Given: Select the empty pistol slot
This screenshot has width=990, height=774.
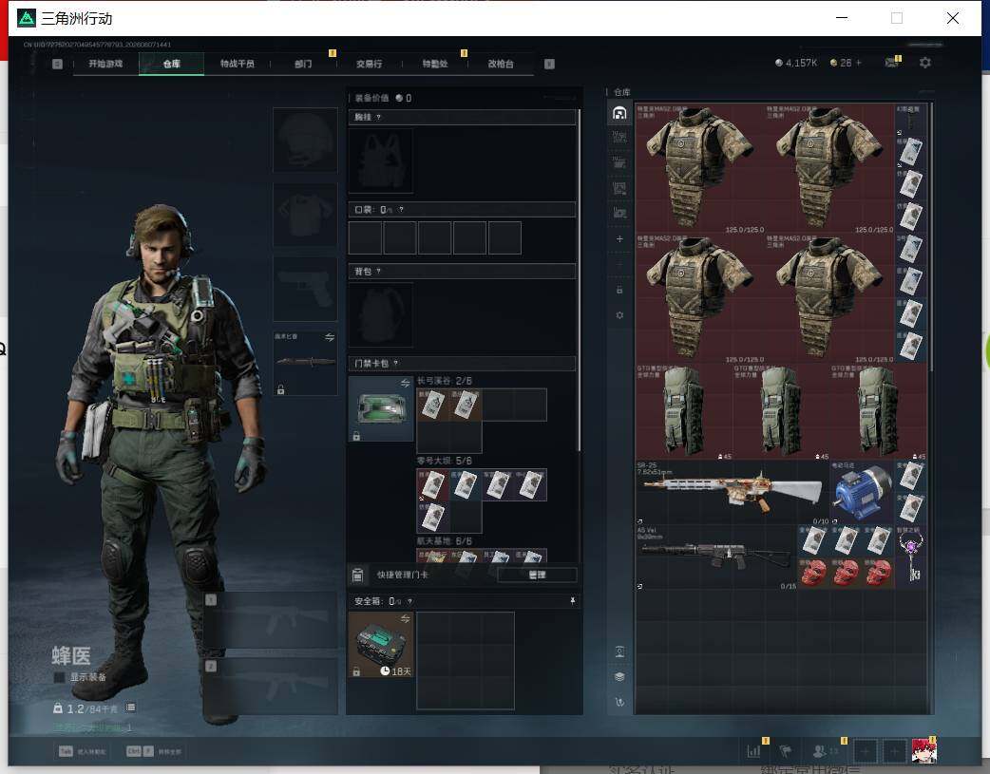Looking at the screenshot, I should point(305,289).
